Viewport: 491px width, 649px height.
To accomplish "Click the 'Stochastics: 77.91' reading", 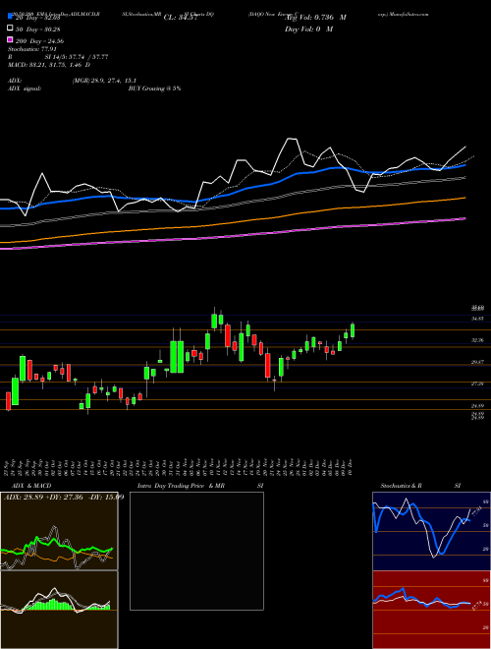I will tap(32, 49).
